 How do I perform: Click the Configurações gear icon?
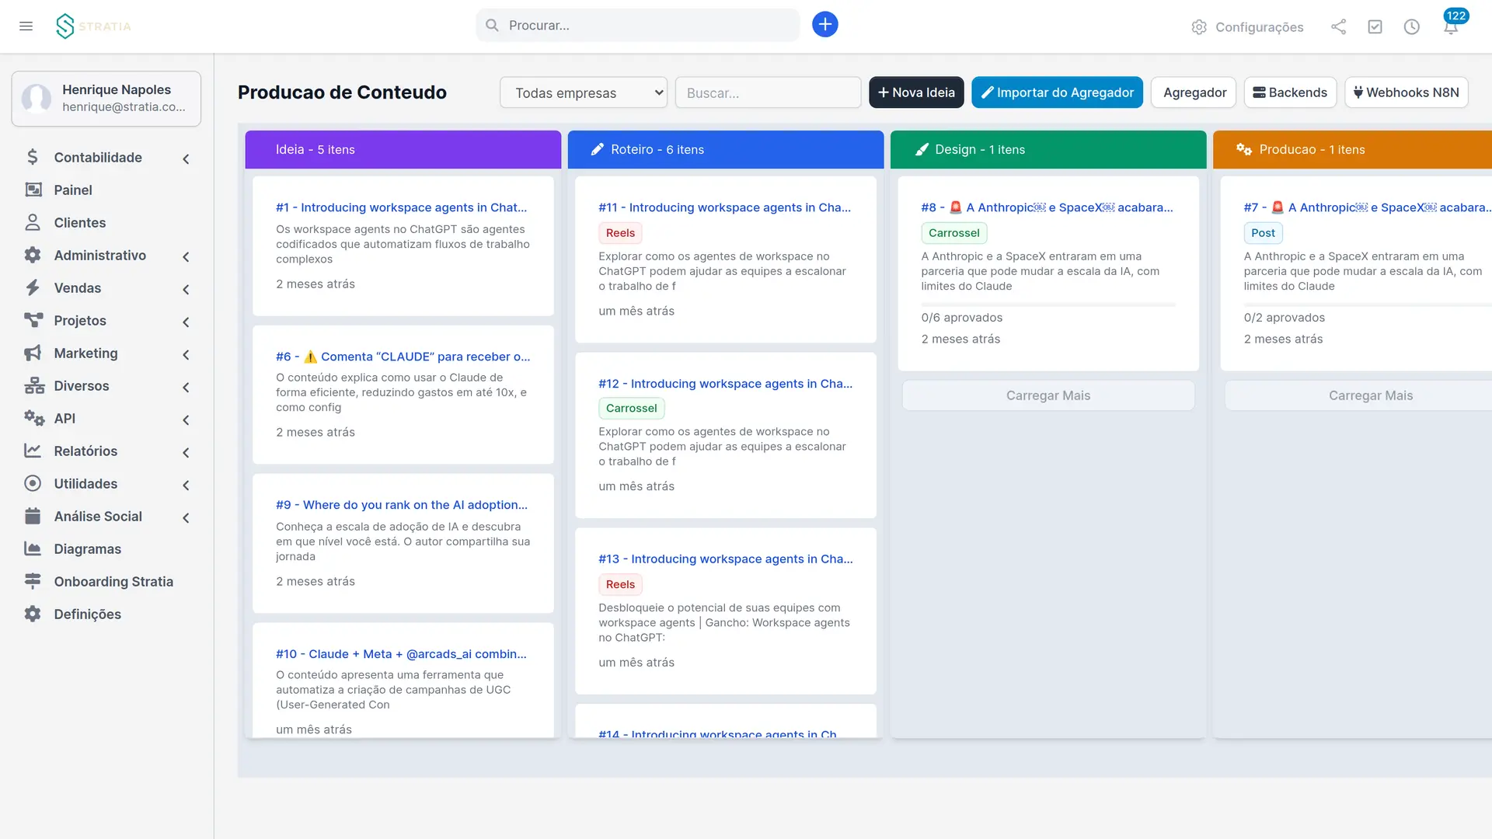pyautogui.click(x=1199, y=27)
